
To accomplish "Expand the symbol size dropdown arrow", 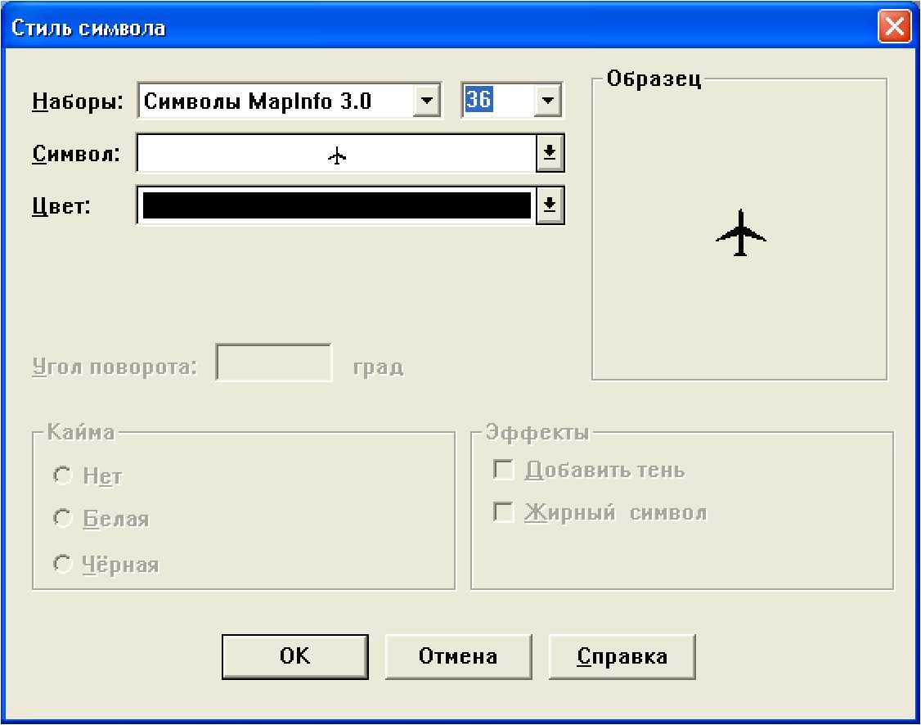I will point(547,102).
